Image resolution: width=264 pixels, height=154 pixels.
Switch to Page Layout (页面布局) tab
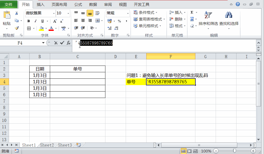pyautogui.click(x=59, y=5)
